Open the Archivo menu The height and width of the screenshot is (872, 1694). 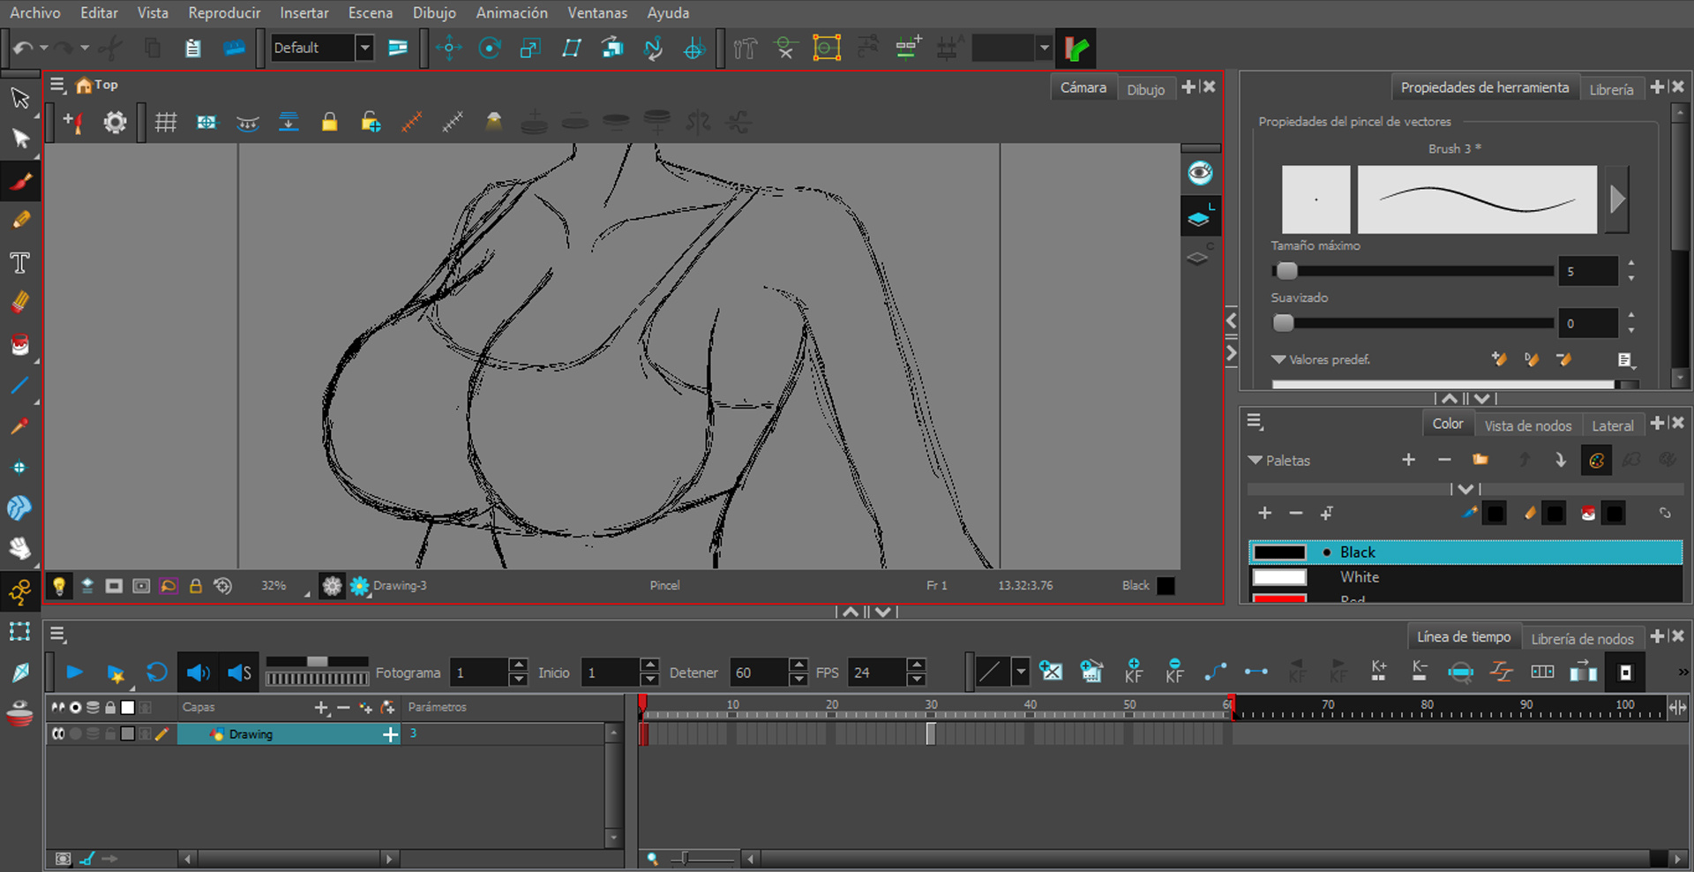(35, 12)
